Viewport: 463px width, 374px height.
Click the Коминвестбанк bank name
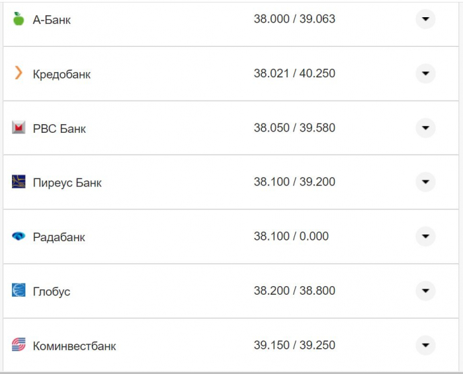click(74, 346)
